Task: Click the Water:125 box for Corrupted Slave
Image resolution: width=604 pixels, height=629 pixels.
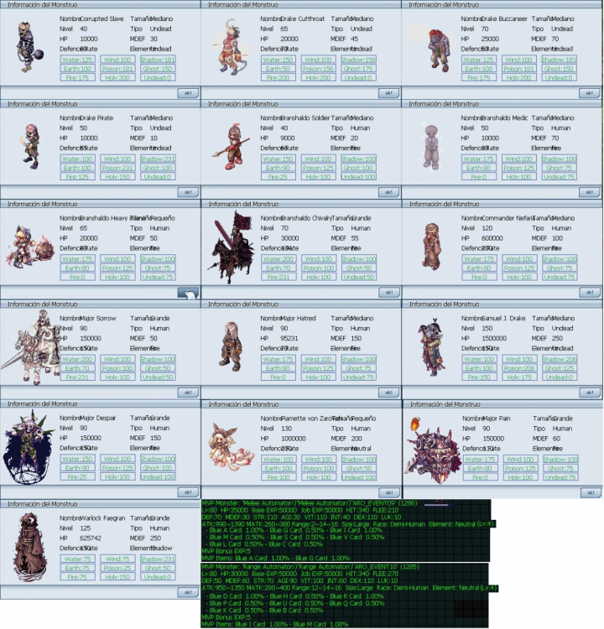Action: pyautogui.click(x=77, y=60)
